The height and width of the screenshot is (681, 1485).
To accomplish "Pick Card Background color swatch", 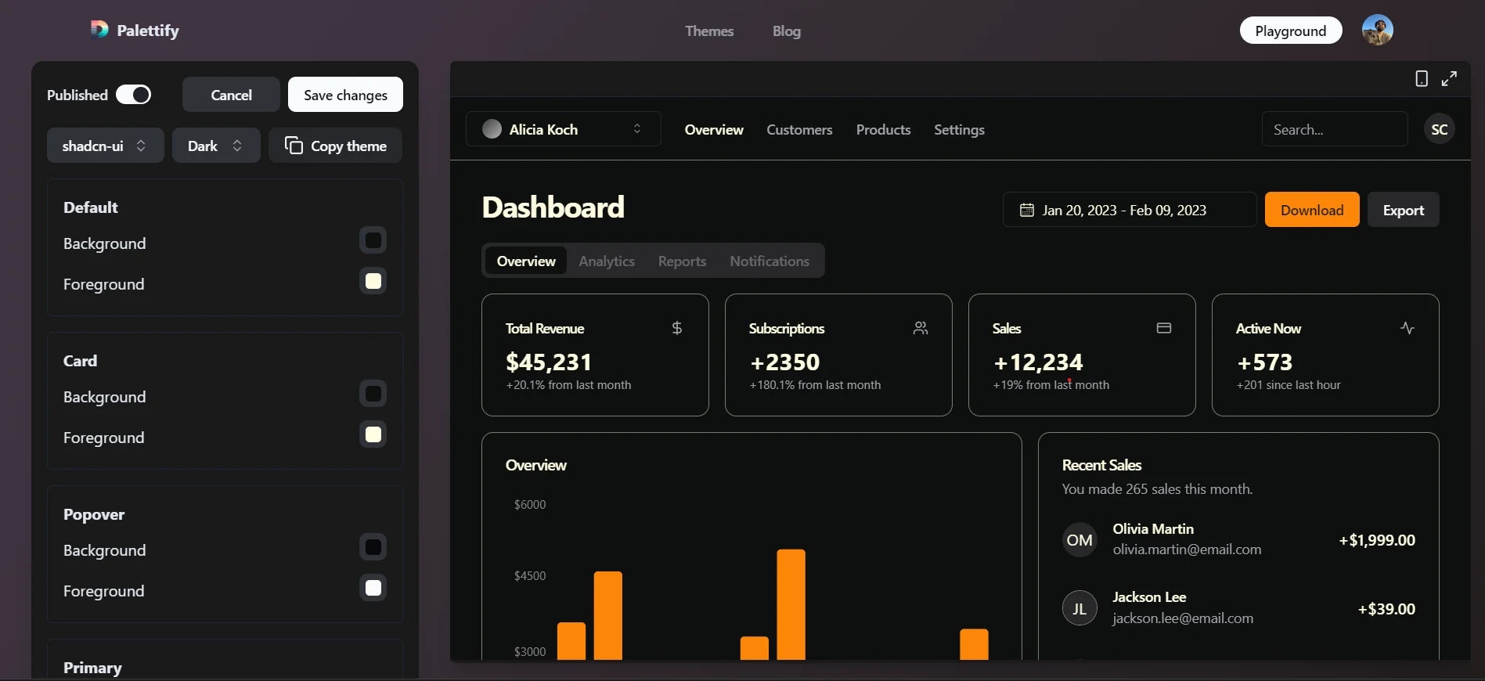I will [x=373, y=394].
